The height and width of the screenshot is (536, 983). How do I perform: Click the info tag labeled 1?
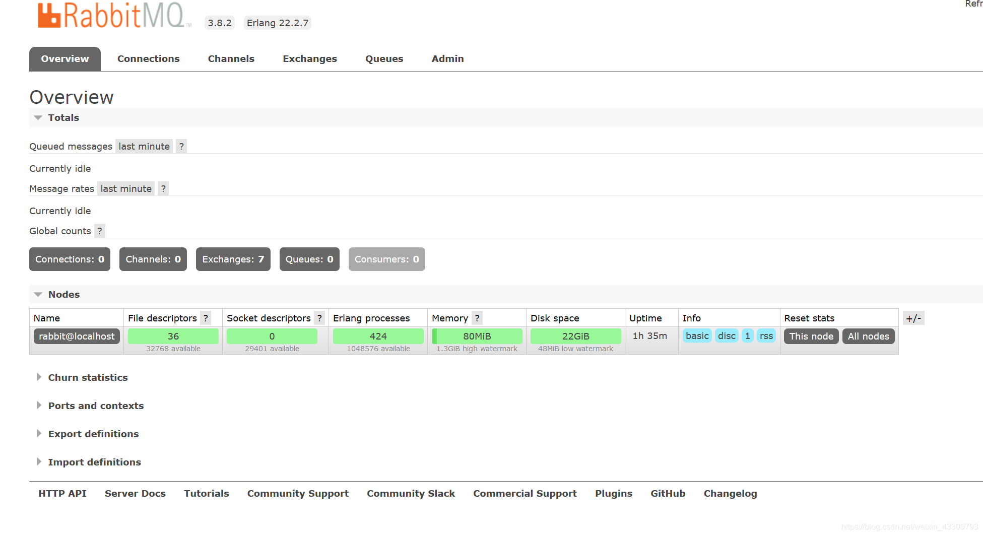(748, 336)
